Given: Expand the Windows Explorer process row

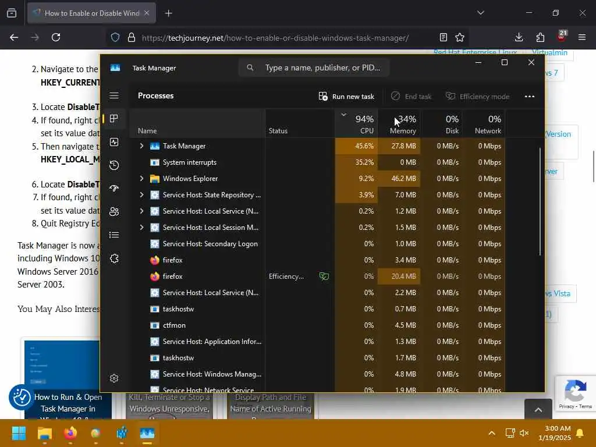Looking at the screenshot, I should pos(141,179).
